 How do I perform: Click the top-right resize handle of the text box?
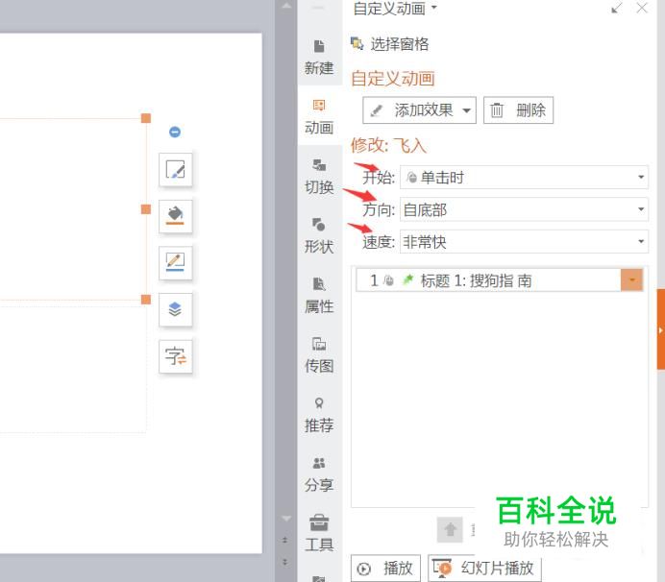tap(146, 118)
